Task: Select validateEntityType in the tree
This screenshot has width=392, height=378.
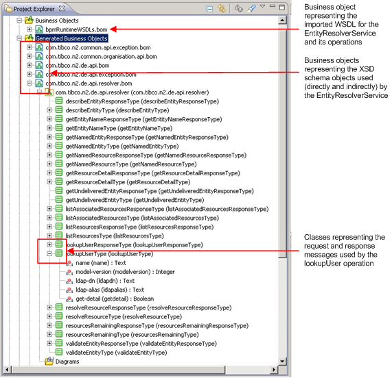Action: tap(116, 353)
